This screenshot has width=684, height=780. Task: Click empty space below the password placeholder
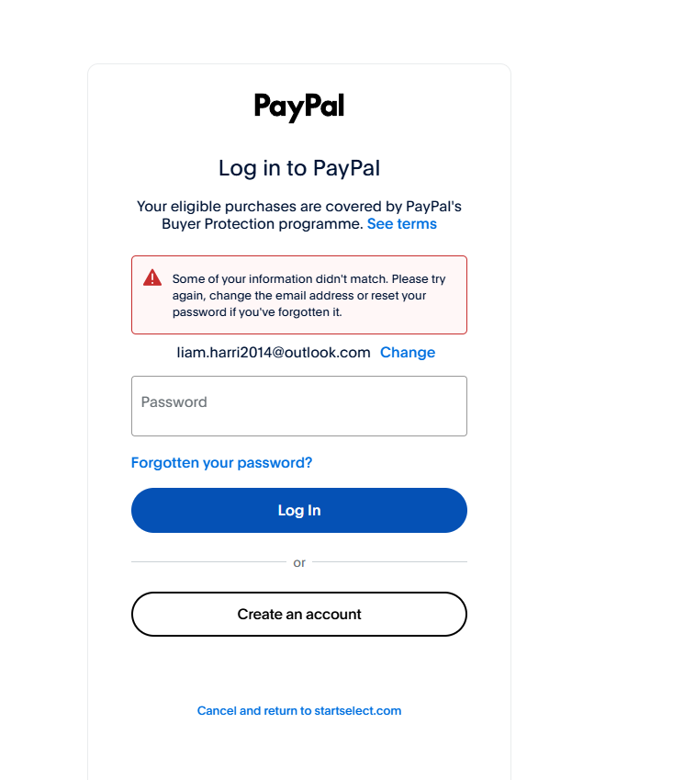pyautogui.click(x=299, y=423)
